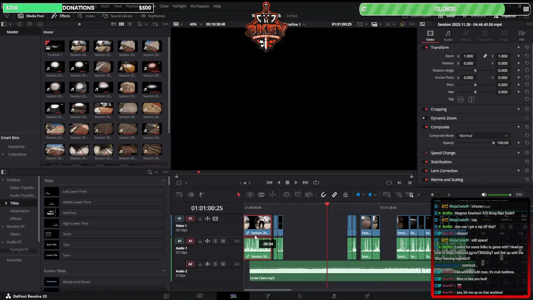
Task: Solo the Audio 1 track
Action: coord(215,241)
